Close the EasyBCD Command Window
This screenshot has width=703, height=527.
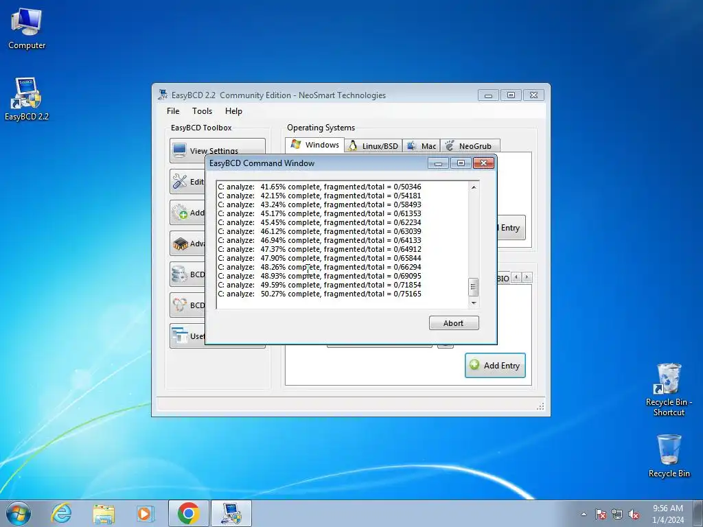point(483,163)
